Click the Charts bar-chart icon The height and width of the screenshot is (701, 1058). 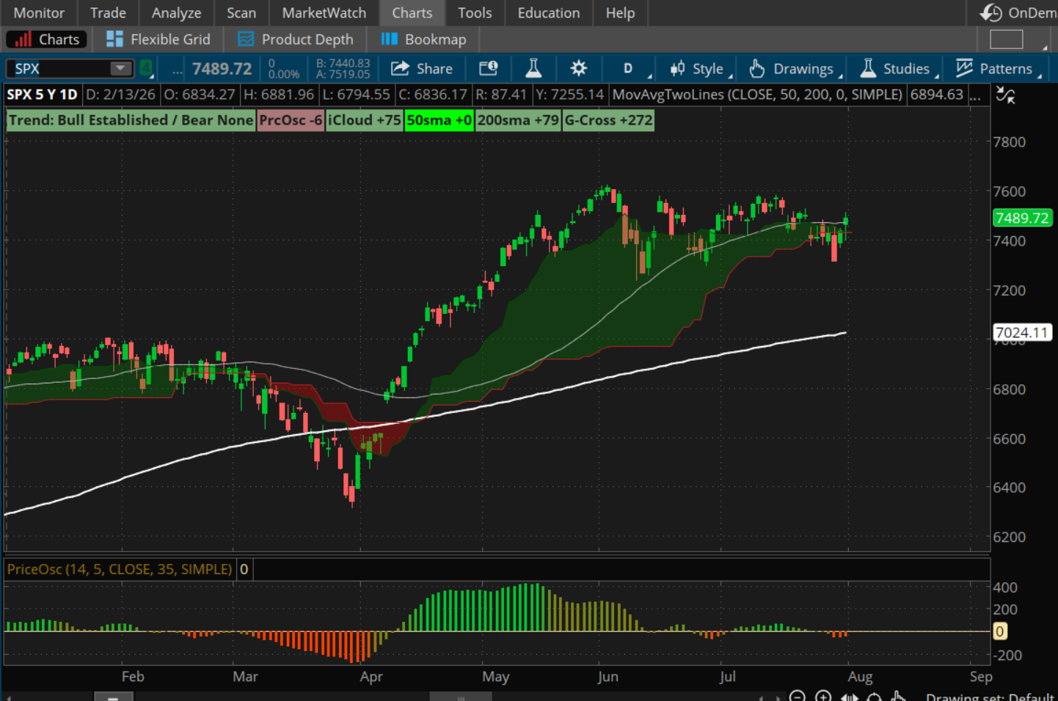click(23, 40)
